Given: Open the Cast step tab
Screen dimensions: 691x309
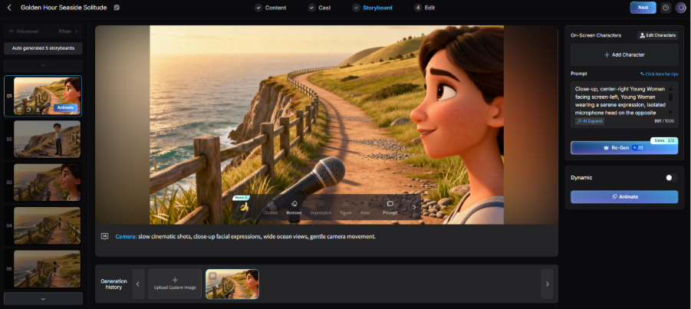Looking at the screenshot, I should [x=320, y=8].
